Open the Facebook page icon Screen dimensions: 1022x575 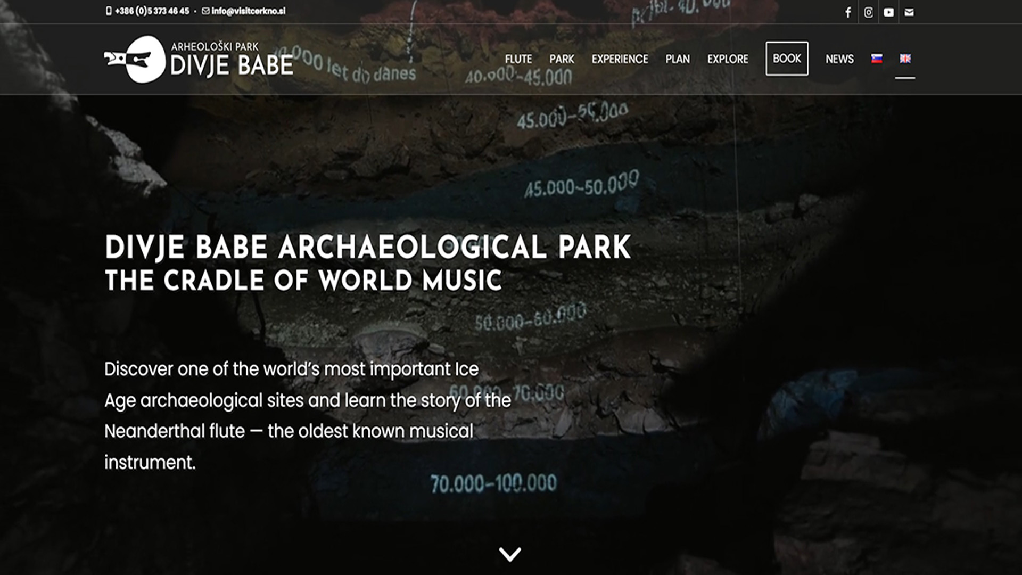[x=848, y=12]
